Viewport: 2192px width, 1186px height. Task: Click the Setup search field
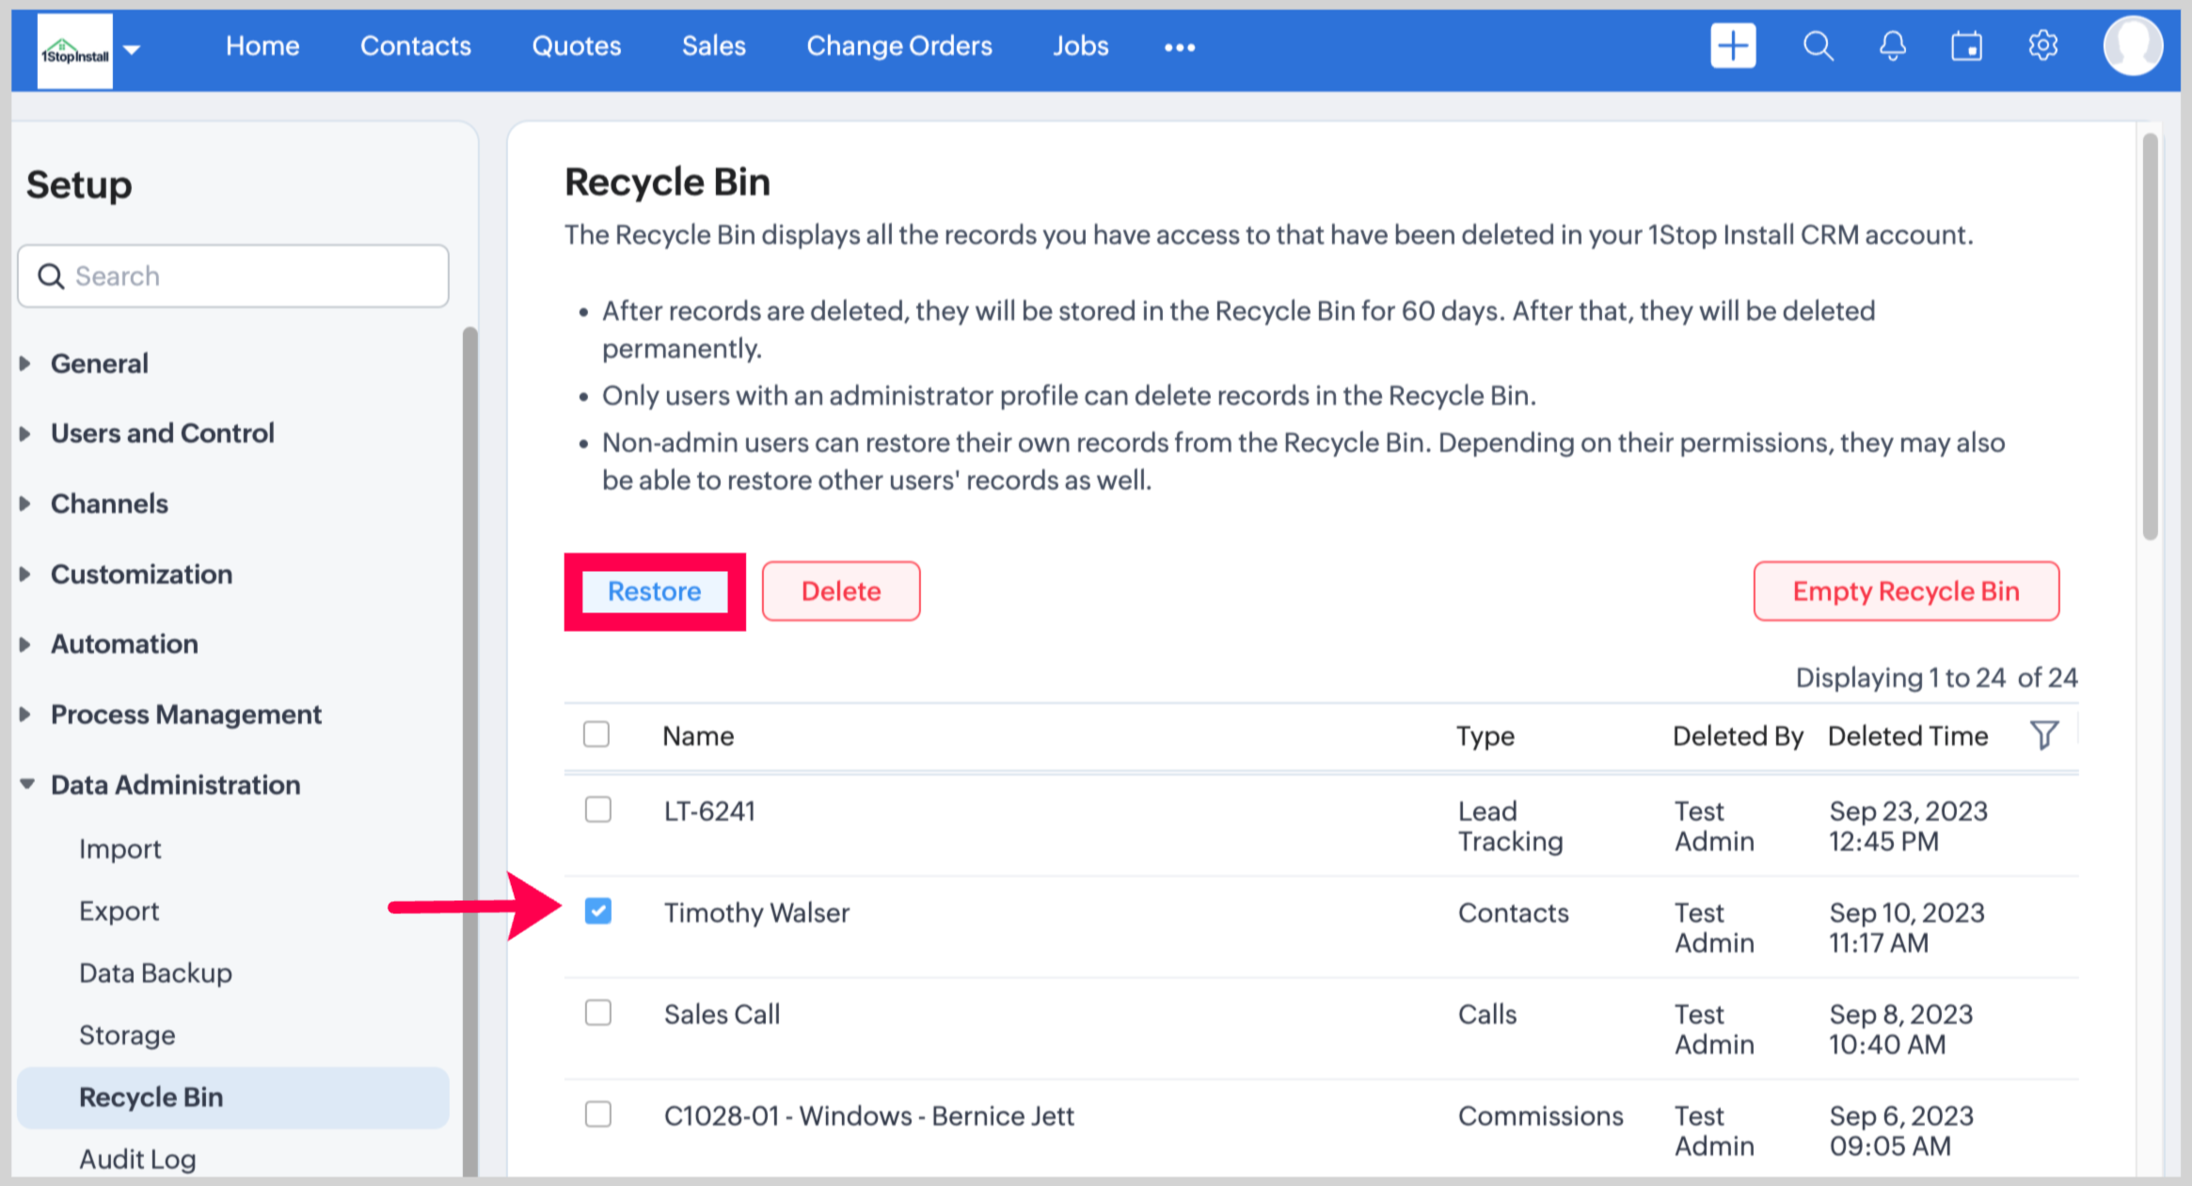tap(232, 277)
